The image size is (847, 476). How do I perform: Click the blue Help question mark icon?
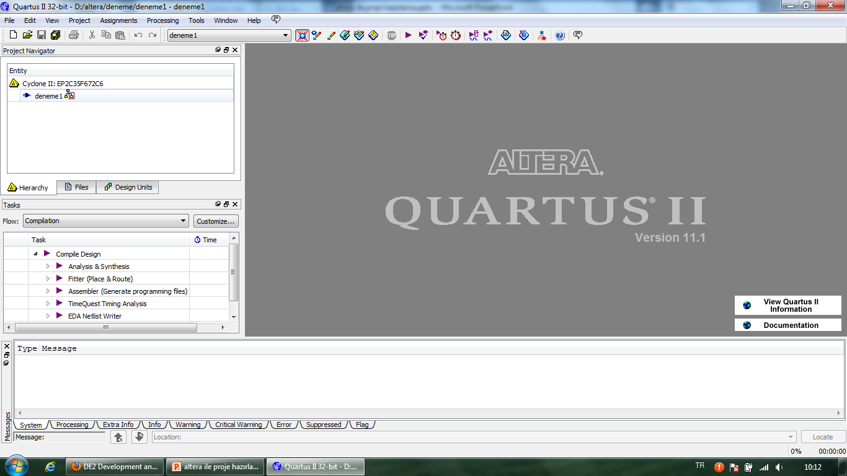pyautogui.click(x=560, y=35)
